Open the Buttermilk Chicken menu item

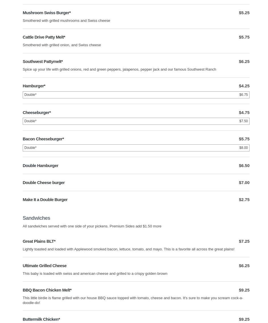[41, 319]
